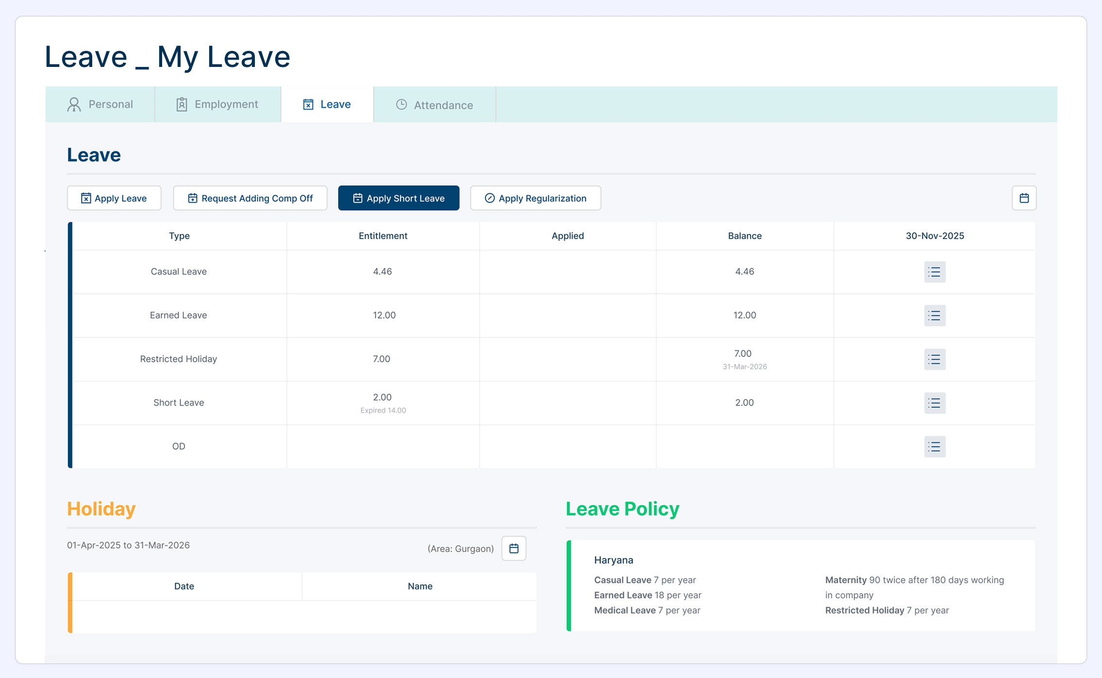Switch to the Attendance tab

(x=434, y=105)
